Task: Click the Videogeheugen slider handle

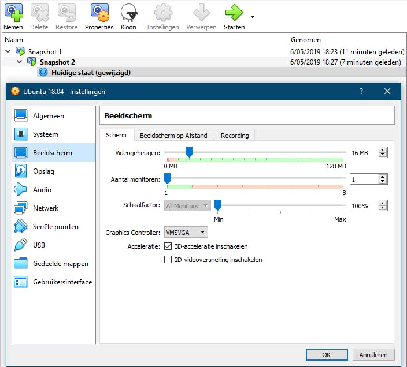Action: pos(189,152)
